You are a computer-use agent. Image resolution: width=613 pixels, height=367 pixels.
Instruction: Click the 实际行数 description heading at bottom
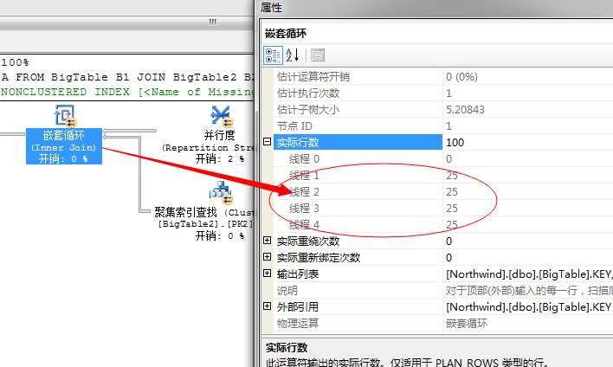[x=287, y=347]
